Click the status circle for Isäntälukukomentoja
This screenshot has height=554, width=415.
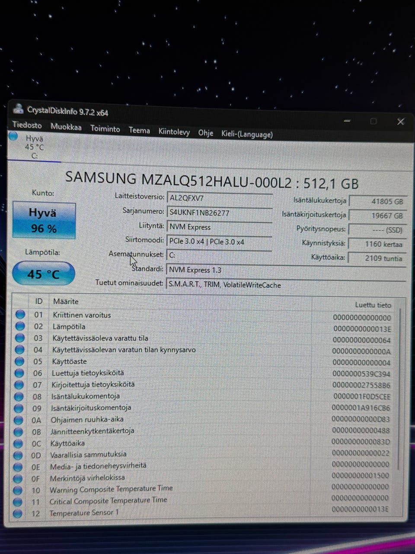pos(19,396)
